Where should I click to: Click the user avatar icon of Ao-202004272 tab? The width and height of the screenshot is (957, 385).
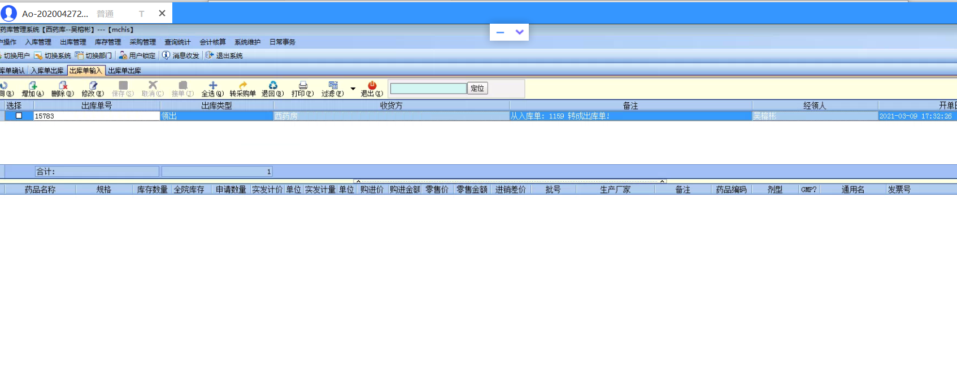[9, 13]
